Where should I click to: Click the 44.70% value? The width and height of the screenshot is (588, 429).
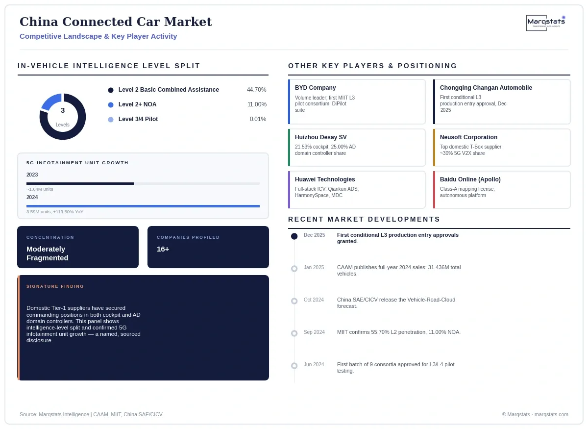pyautogui.click(x=256, y=90)
